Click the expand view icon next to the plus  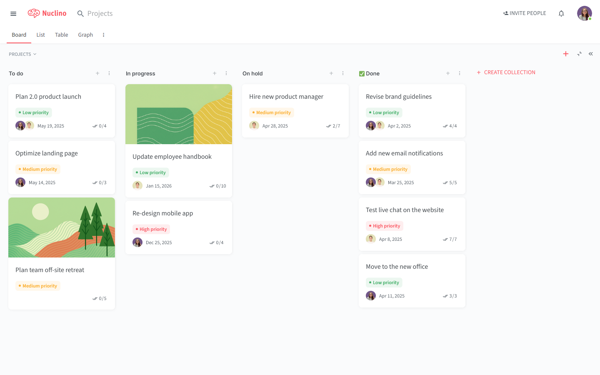579,54
